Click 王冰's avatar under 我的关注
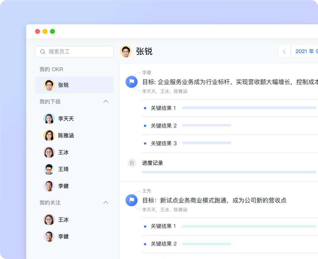The height and width of the screenshot is (259, 318). [x=49, y=220]
